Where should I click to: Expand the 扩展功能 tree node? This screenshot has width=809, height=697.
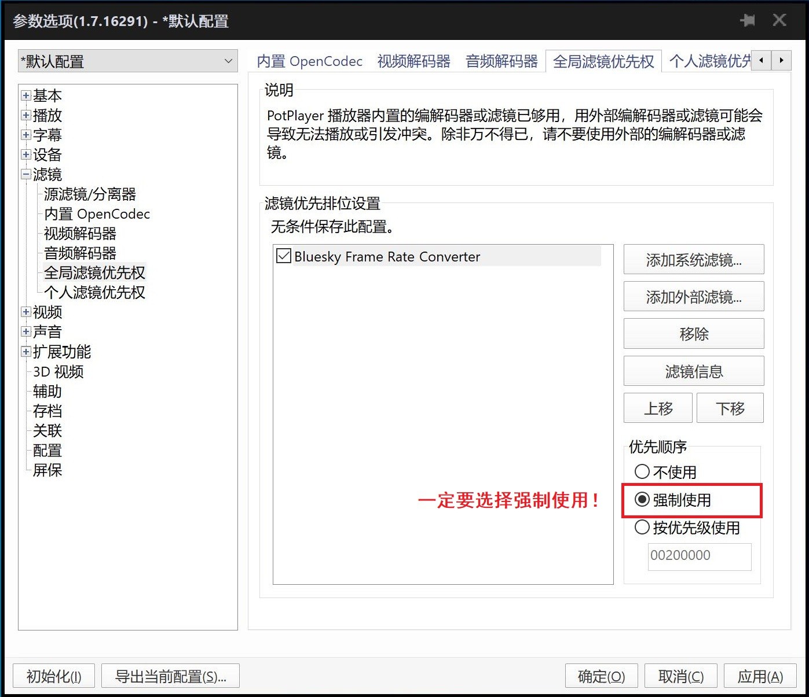(26, 352)
